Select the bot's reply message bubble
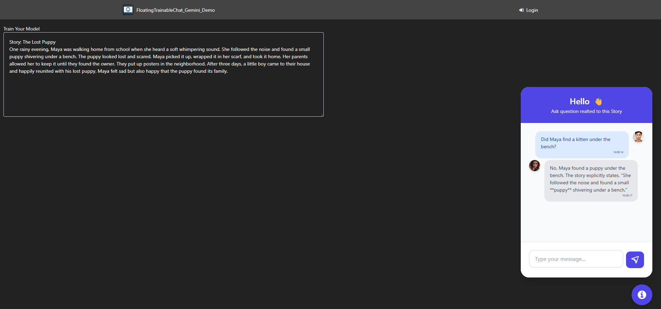The image size is (661, 309). (591, 180)
